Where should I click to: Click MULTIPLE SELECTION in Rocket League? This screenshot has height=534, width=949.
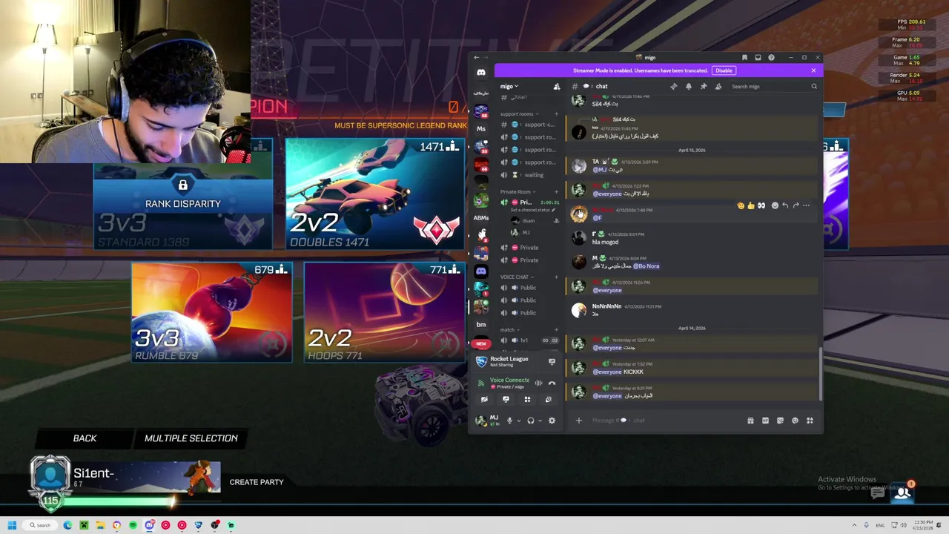point(191,438)
